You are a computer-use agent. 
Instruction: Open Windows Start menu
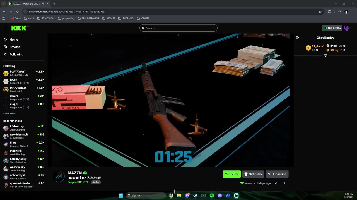[121, 196]
